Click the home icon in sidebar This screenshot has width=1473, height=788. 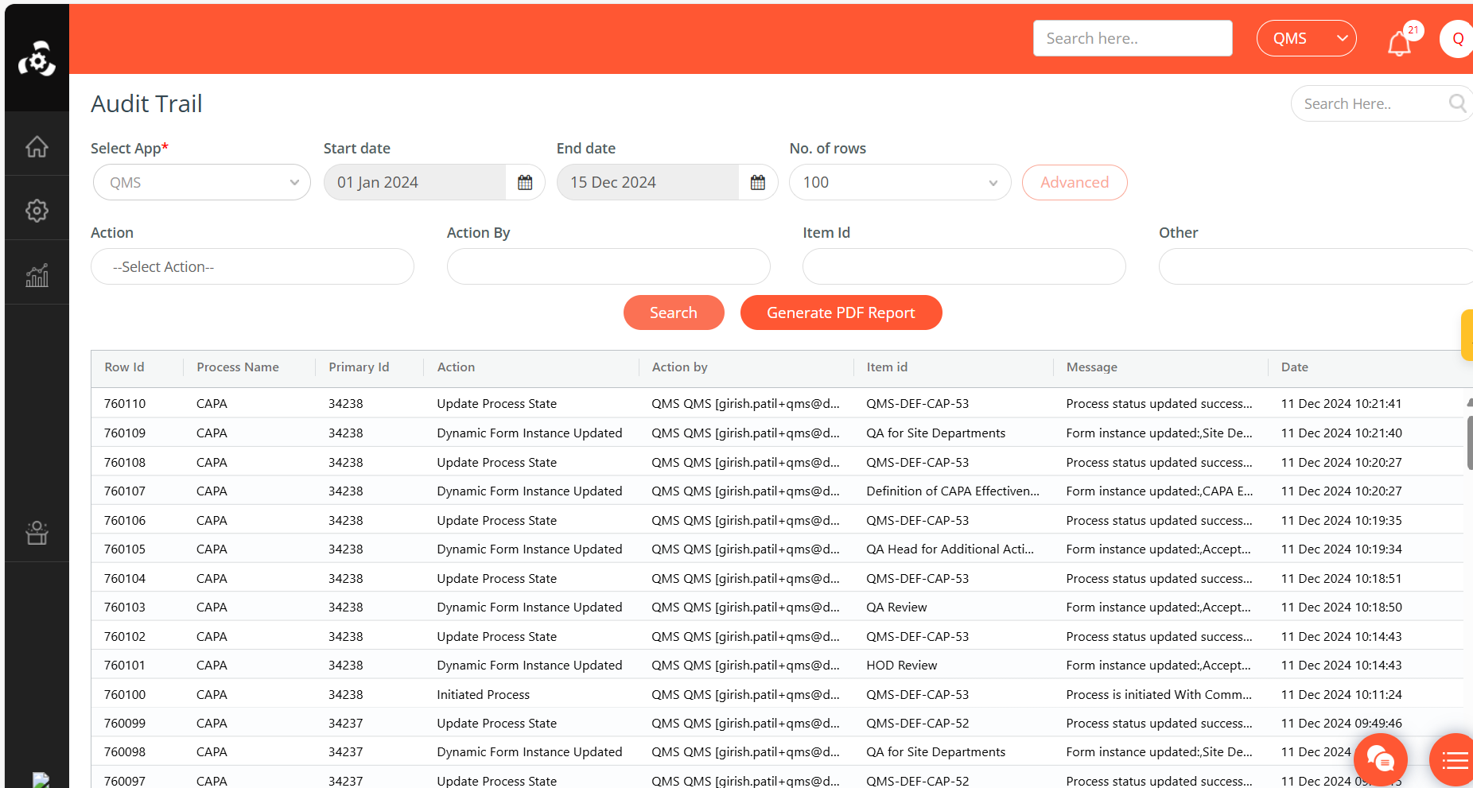37,147
